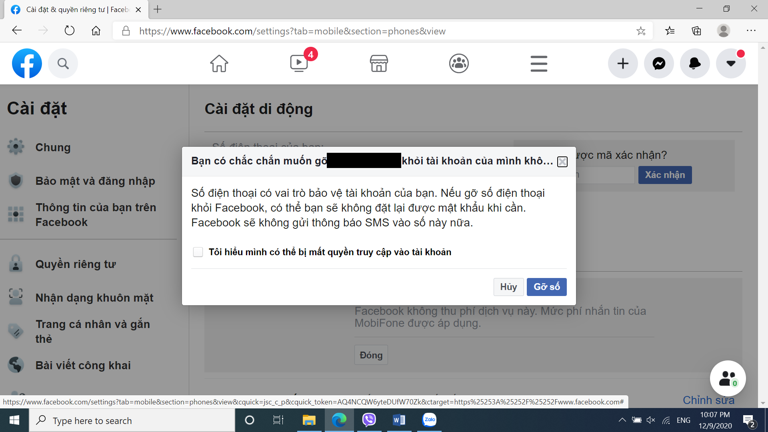This screenshot has height=432, width=768.
Task: Close the remove-phone dialog
Action: click(562, 162)
